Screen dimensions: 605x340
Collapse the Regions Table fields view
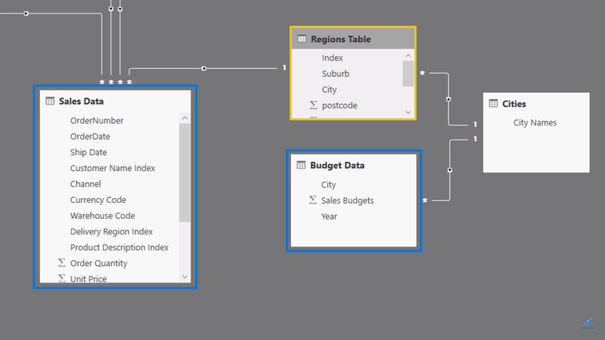tap(407, 56)
